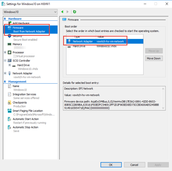Select the Memory settings item

point(17,44)
